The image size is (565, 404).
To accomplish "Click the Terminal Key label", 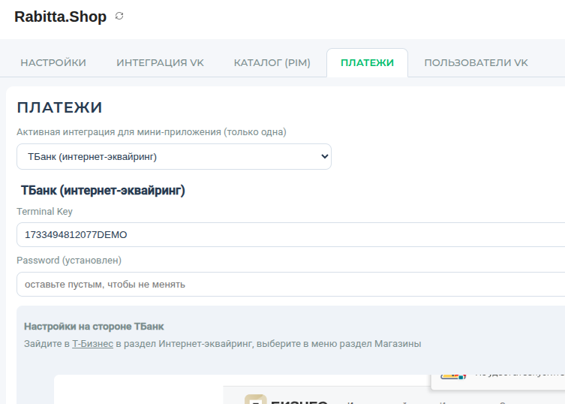I will click(45, 211).
